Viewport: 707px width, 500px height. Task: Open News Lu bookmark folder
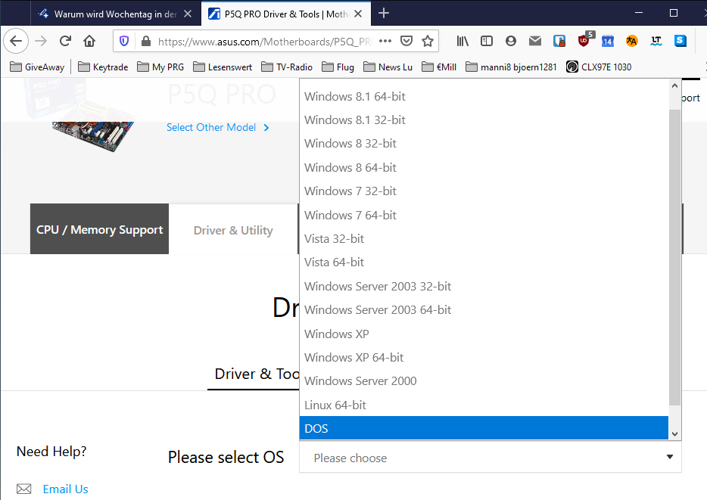388,67
